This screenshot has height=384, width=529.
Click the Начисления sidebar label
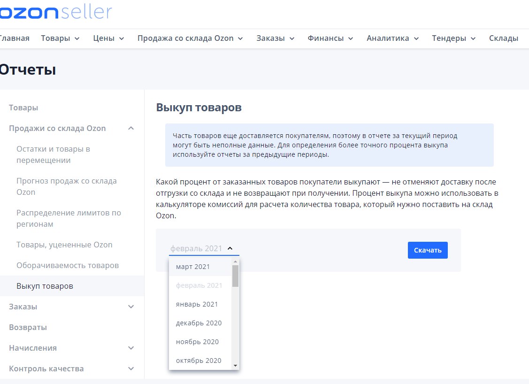33,348
